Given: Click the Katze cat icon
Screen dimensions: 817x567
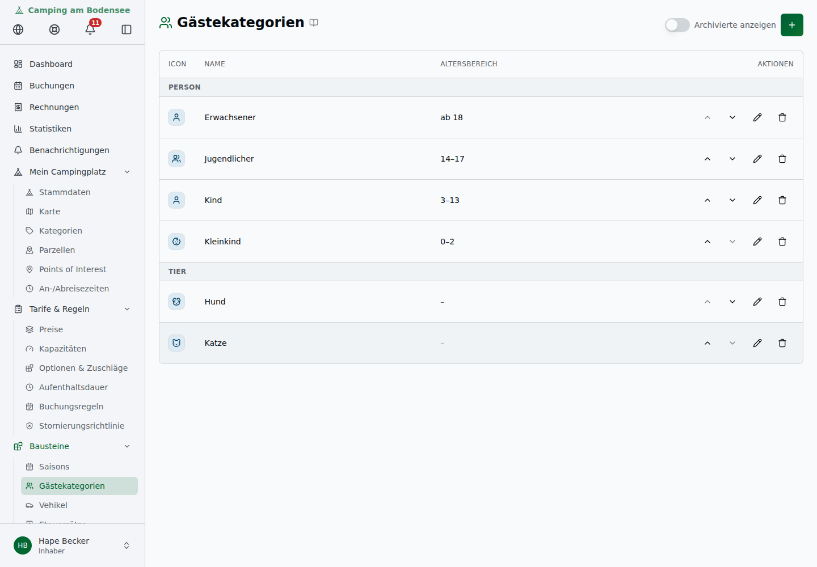Looking at the screenshot, I should click(x=176, y=343).
